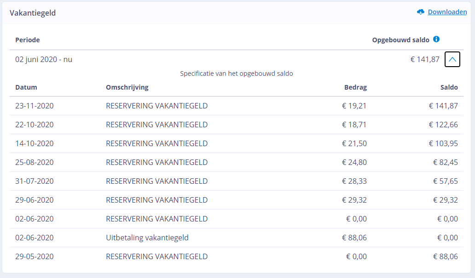Select the 22-10-2020 date cell
475x278 pixels.
[x=35, y=125]
